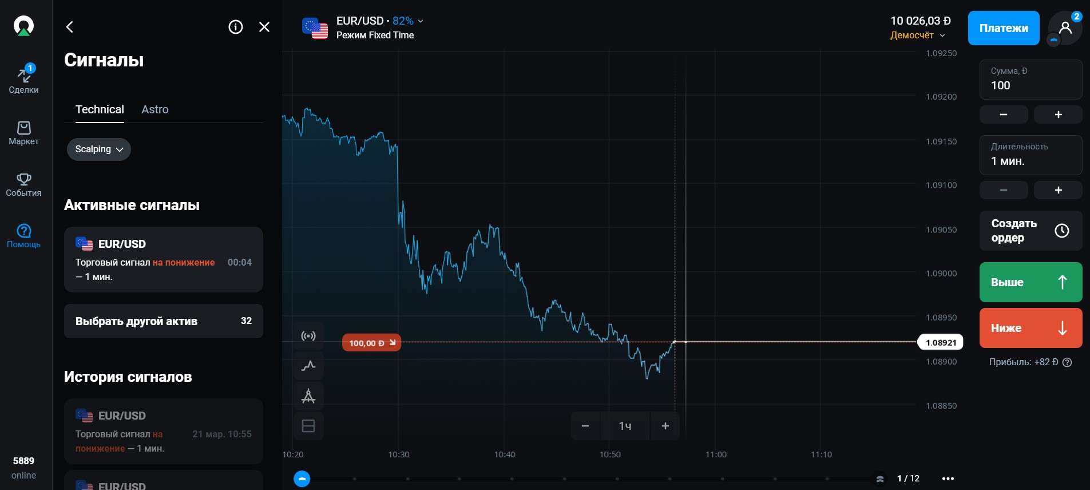Click the stacked coins icon near 1 / 12
The image size is (1090, 490).
pyautogui.click(x=880, y=479)
